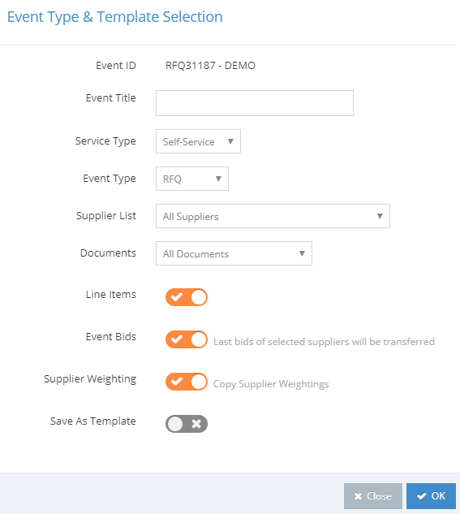Turn off the Event Bids toggle

[187, 339]
